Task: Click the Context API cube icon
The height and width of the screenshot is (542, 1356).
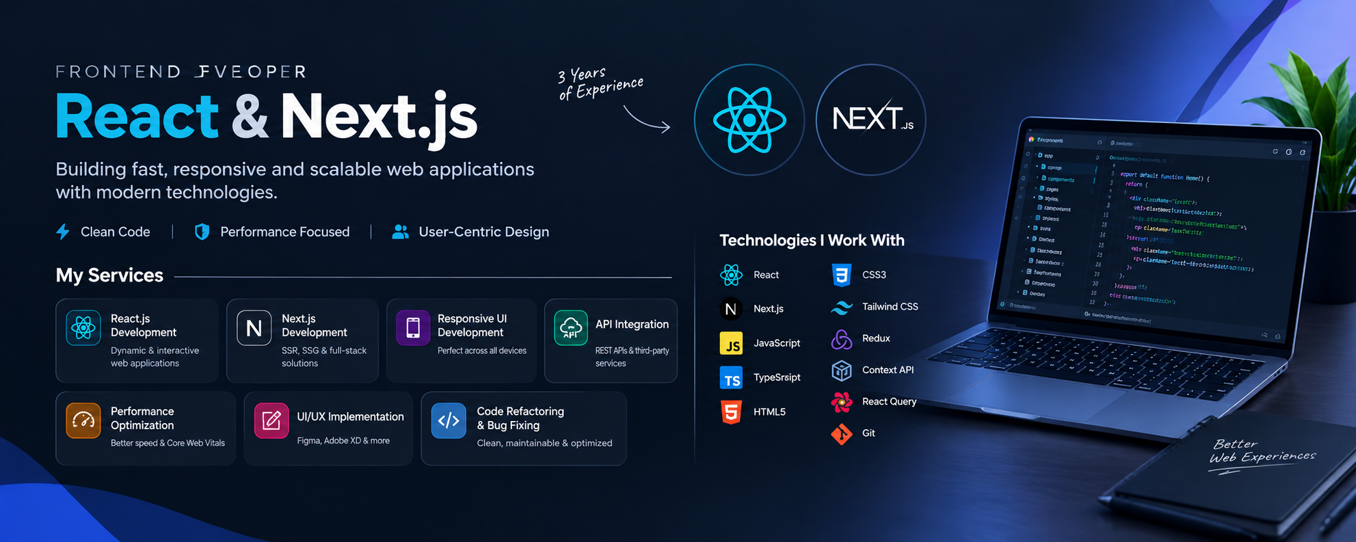Action: (842, 370)
